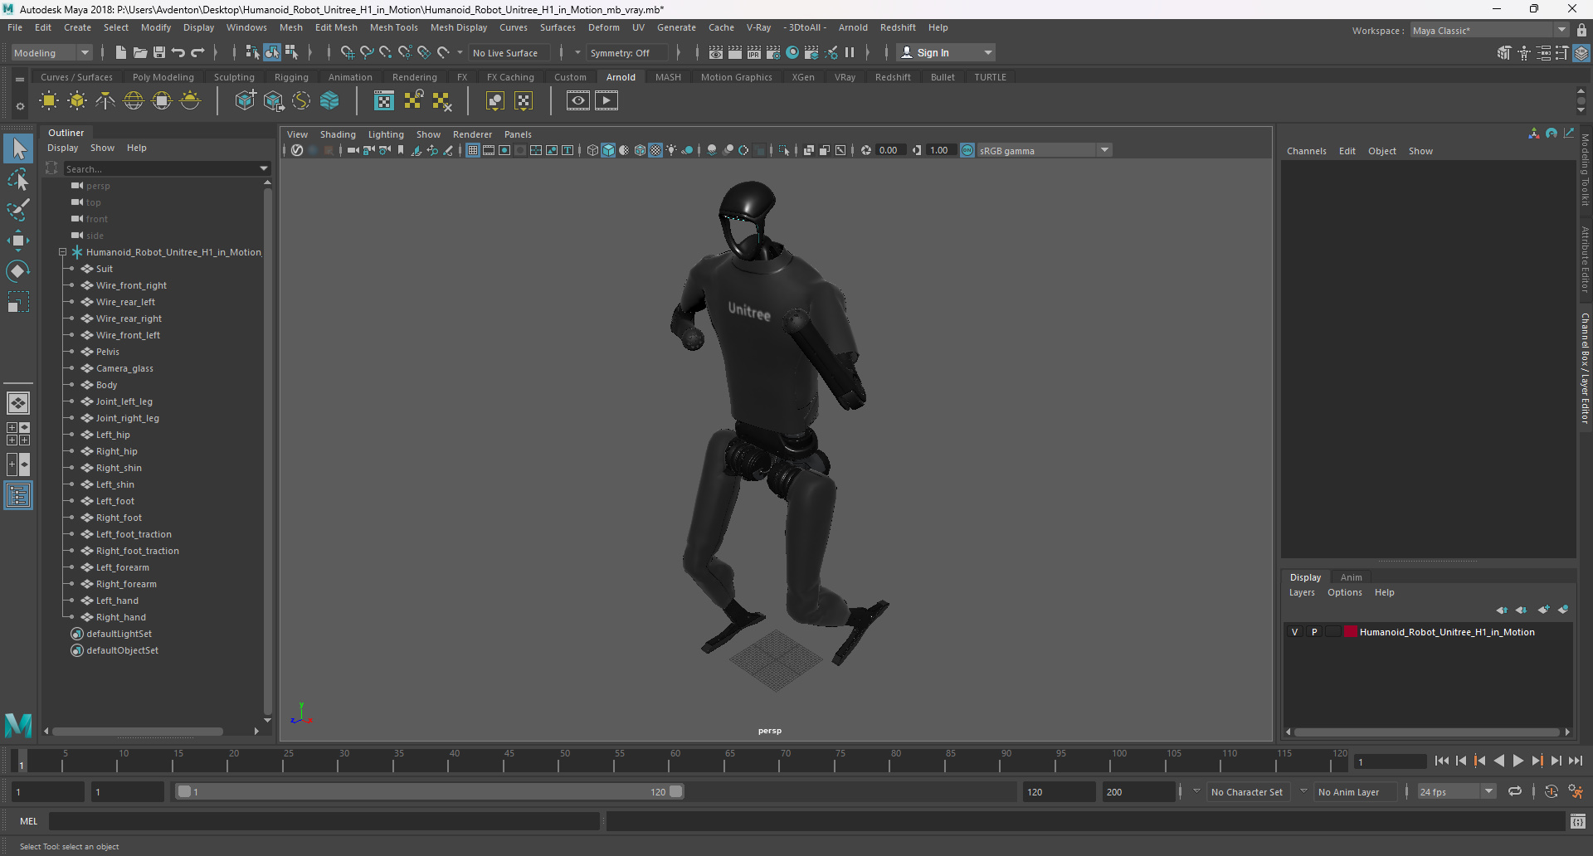Switch to the Rigging shelf tab
Viewport: 1593px width, 856px height.
click(291, 77)
